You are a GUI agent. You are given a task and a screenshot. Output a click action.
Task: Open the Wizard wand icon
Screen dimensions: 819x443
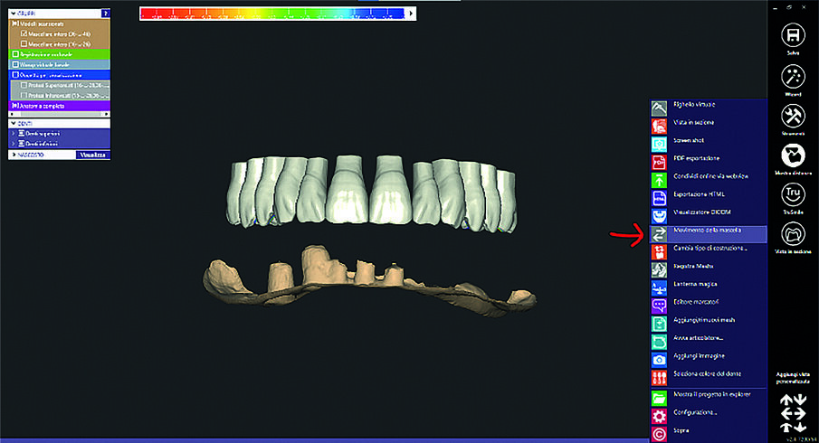[793, 76]
